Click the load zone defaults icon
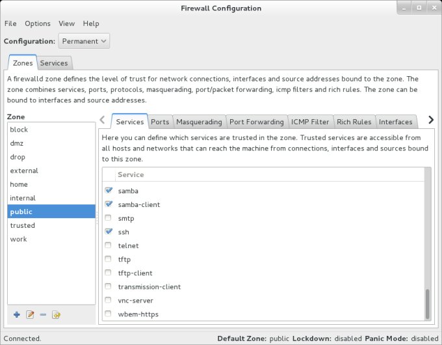The image size is (442, 345). (x=57, y=315)
